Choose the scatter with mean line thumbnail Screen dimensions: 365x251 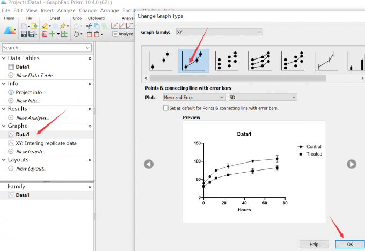pyautogui.click(x=293, y=61)
